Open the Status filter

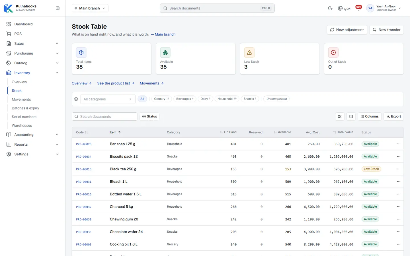coord(149,116)
